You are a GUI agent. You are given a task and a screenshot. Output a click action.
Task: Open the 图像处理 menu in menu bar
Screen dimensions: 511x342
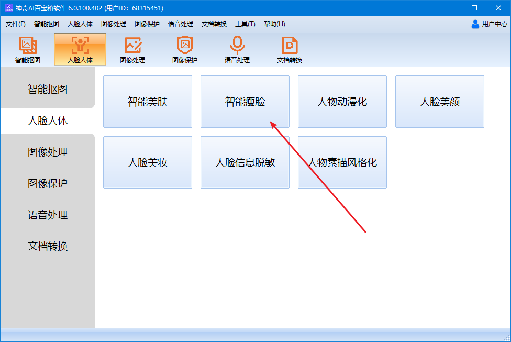114,24
